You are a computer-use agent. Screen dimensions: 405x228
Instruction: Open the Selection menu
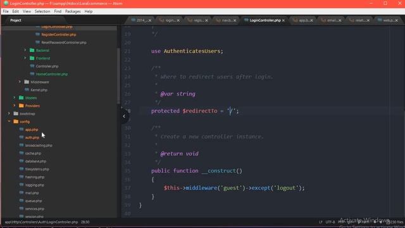pyautogui.click(x=42, y=11)
